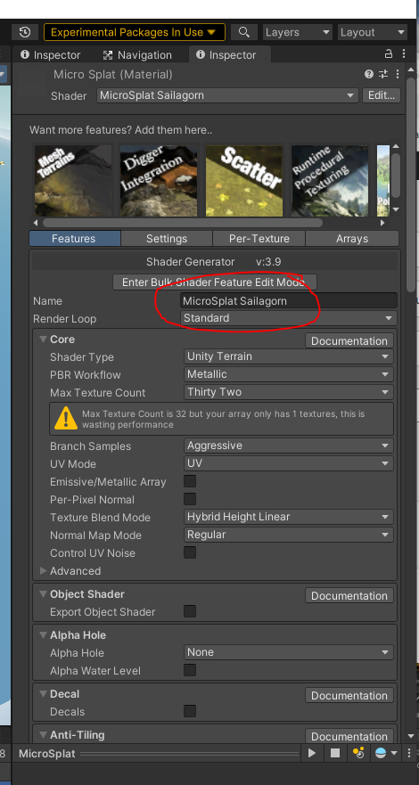Open Anti-Tiling Documentation button
This screenshot has width=419, height=785.
[x=349, y=736]
